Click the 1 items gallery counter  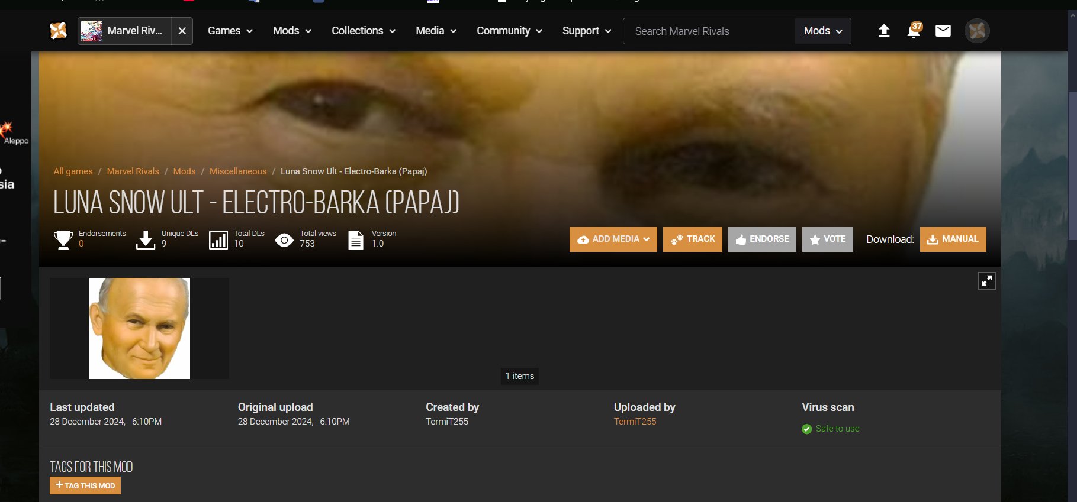(520, 376)
